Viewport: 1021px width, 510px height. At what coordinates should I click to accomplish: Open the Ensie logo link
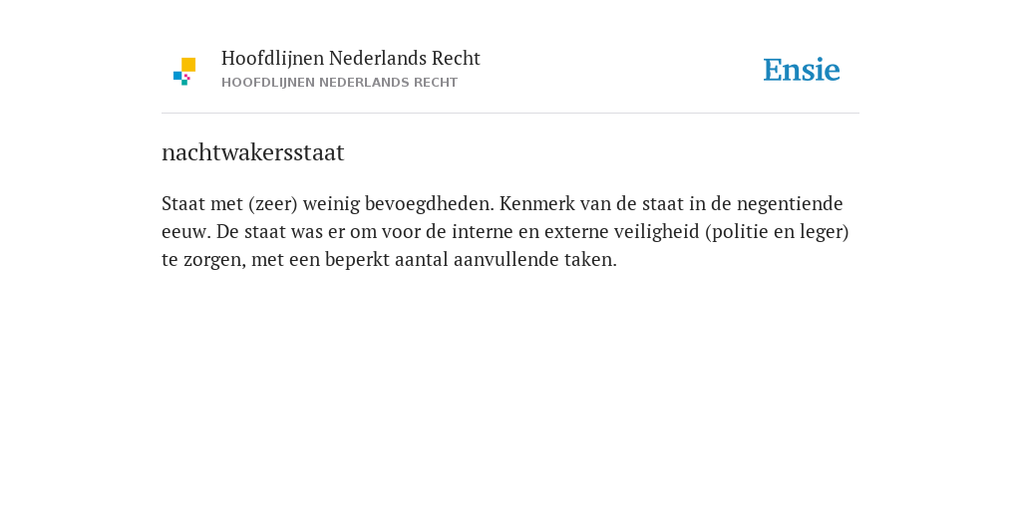tap(802, 70)
